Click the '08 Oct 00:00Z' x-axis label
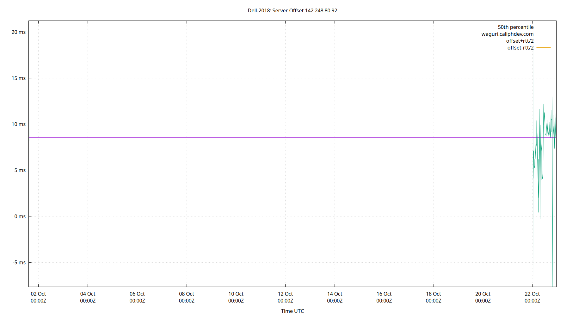Screen dimensions: 585x316 [187, 297]
